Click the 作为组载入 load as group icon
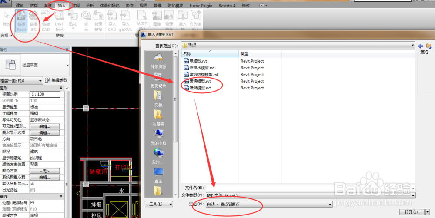435x218 pixels. 195,20
